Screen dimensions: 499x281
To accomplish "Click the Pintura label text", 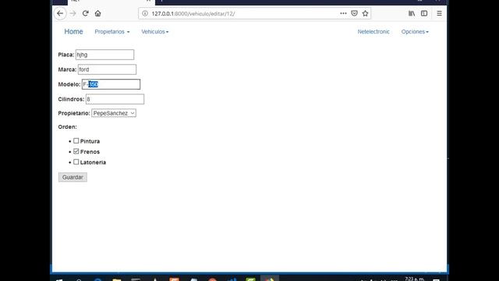I will (90, 141).
